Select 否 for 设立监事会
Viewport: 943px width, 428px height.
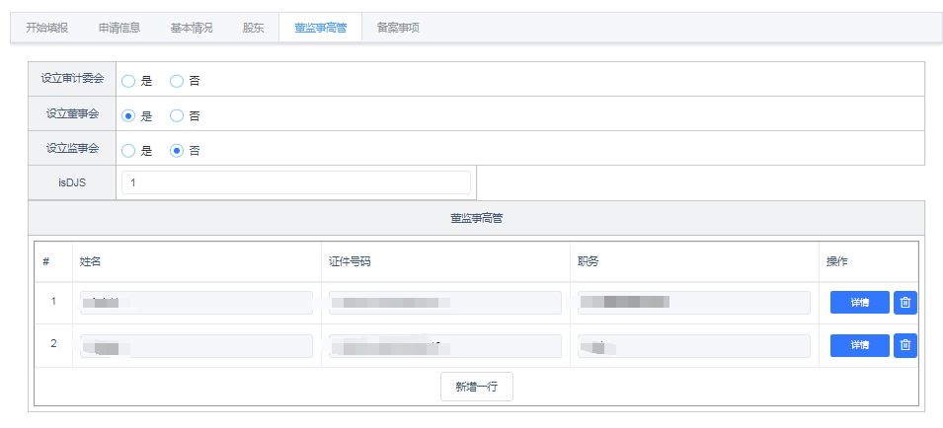[176, 151]
